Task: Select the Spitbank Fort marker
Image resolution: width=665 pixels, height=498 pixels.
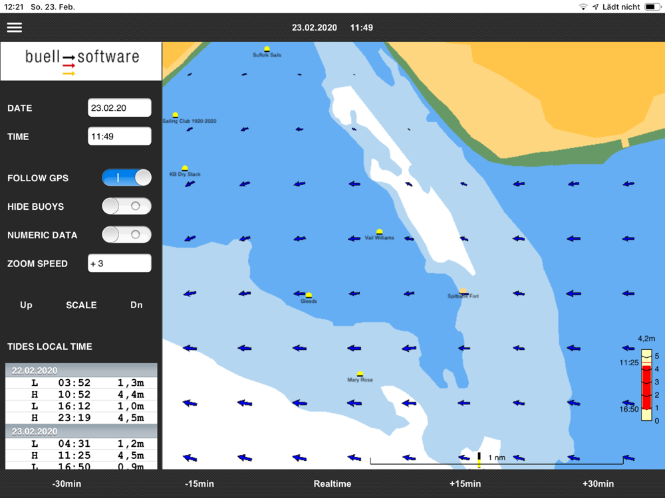Action: (x=463, y=291)
